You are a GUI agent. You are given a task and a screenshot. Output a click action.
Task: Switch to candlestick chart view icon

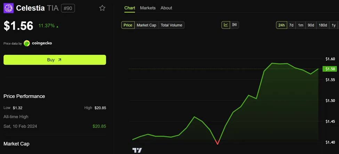click(x=235, y=25)
